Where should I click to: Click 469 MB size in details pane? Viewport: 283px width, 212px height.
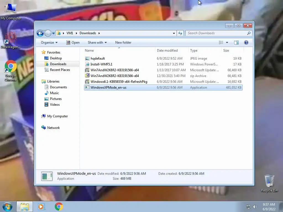pos(126,179)
